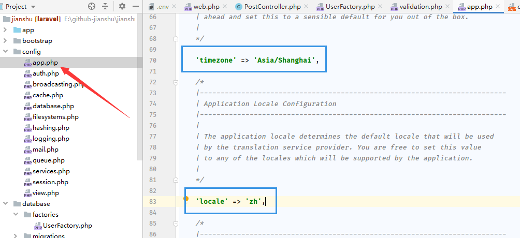Open filesystems.php in project tree
Image resolution: width=520 pixels, height=238 pixels.
[55, 117]
